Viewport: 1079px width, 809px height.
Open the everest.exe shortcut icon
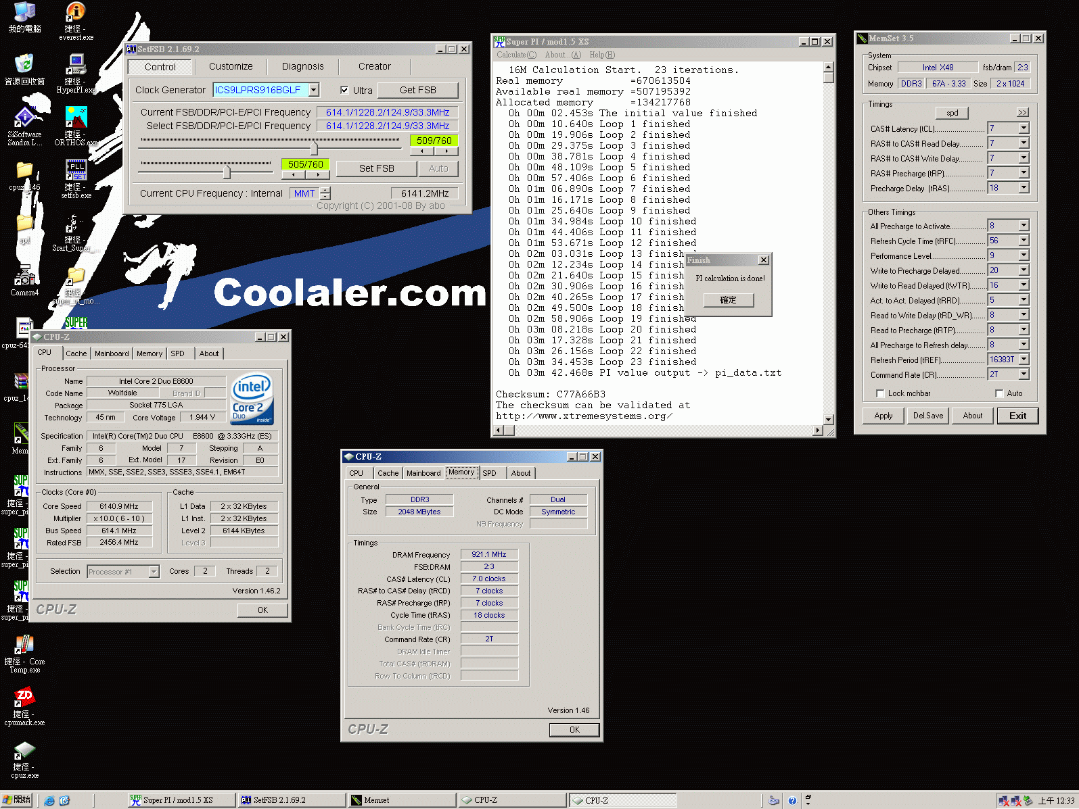coord(76,12)
